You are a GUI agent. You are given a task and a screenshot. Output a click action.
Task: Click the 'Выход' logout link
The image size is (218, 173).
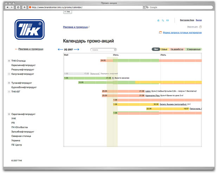199,20
